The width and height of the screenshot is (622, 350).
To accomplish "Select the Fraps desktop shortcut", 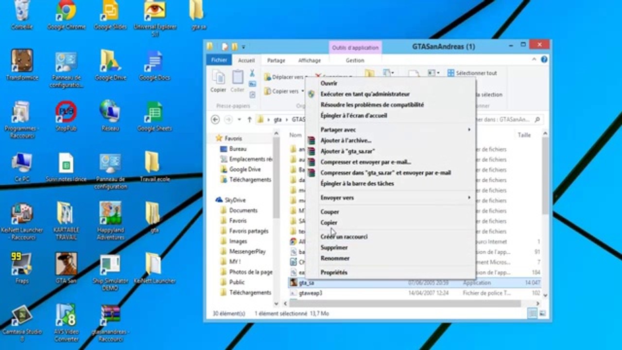I will pyautogui.click(x=22, y=268).
